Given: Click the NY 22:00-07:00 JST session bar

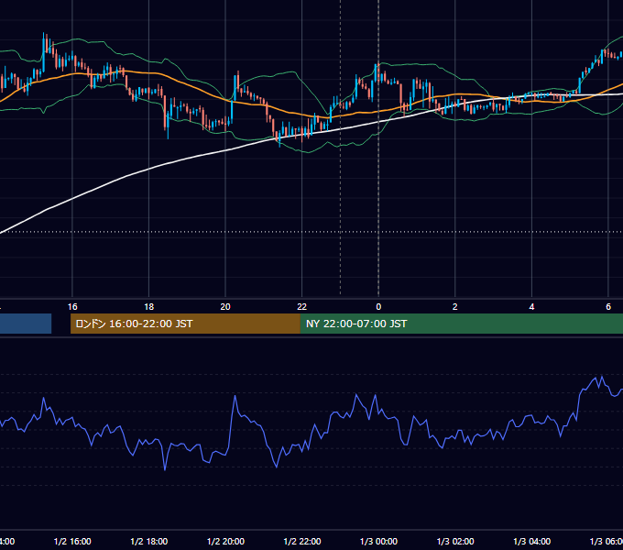Looking at the screenshot, I should point(461,324).
